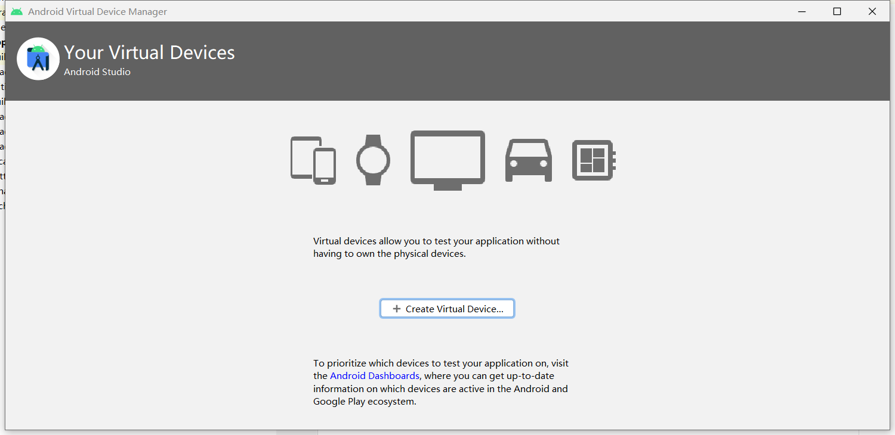Click the phone and tablet device icon
The width and height of the screenshot is (895, 435).
click(313, 160)
